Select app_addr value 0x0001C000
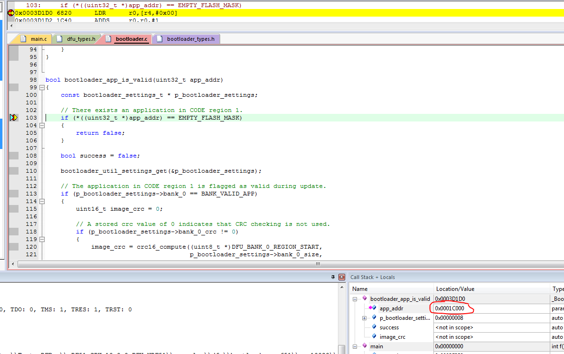Screen dimensions: 564x354 click(x=450, y=308)
